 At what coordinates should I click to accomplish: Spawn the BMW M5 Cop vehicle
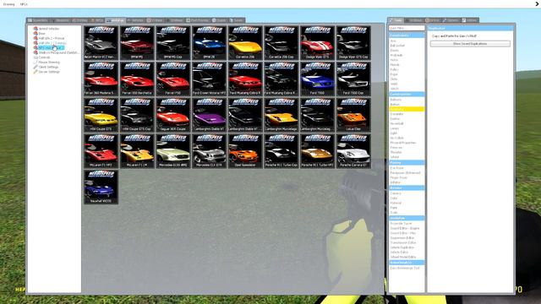172,42
